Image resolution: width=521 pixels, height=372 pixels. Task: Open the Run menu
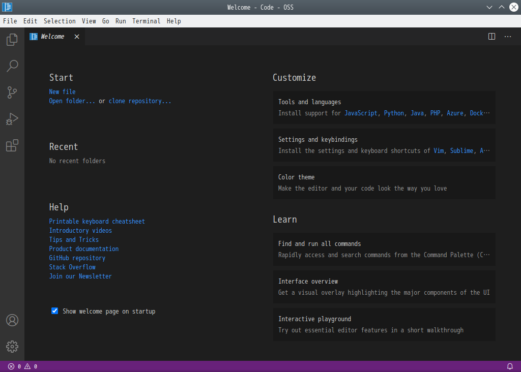pyautogui.click(x=121, y=21)
